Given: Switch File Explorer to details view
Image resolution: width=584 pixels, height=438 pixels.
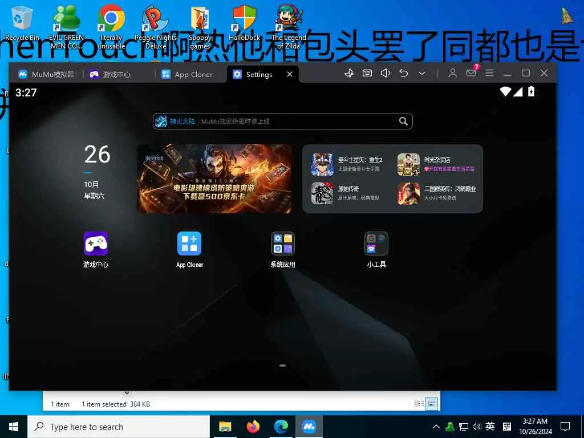Looking at the screenshot, I should pos(419,403).
